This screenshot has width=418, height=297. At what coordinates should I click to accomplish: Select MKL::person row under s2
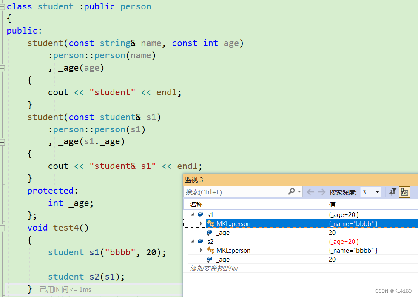pyautogui.click(x=301, y=250)
